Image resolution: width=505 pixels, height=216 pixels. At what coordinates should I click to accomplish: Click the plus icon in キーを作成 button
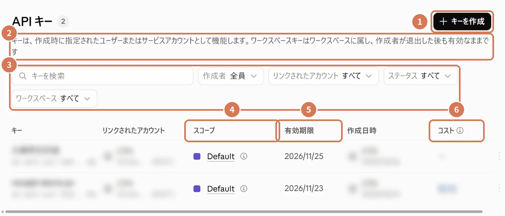[x=443, y=22]
